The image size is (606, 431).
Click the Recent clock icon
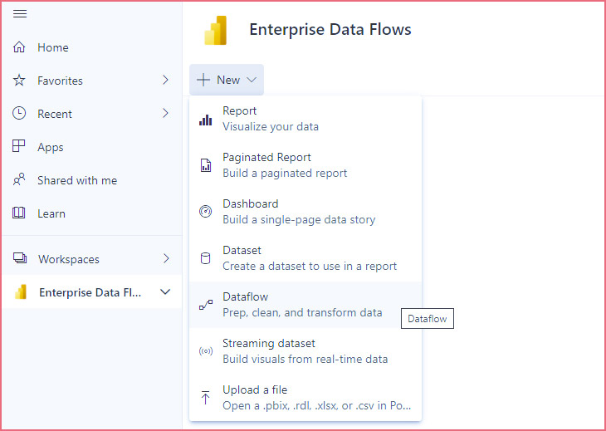point(19,114)
